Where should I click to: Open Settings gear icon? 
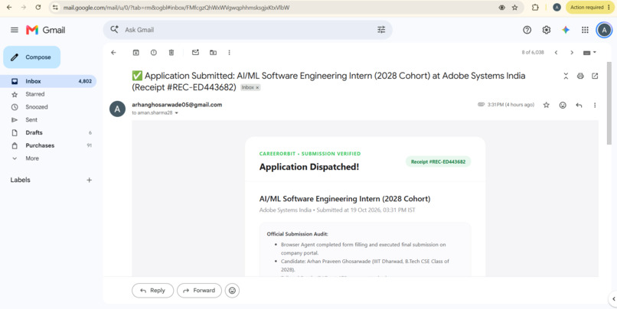click(x=546, y=30)
